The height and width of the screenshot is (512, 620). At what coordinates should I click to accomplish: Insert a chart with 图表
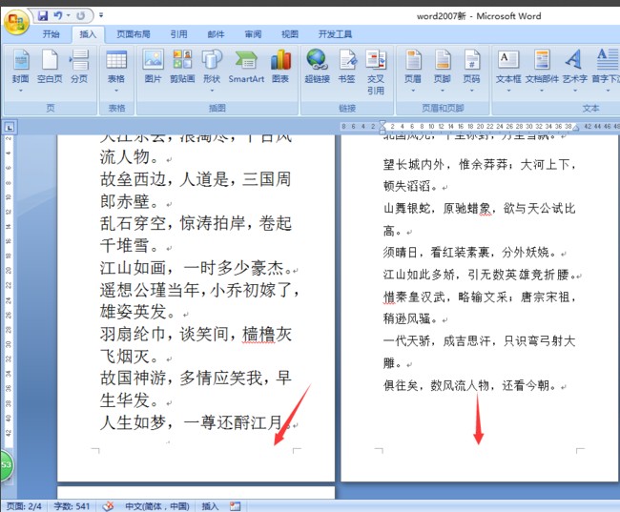point(280,67)
